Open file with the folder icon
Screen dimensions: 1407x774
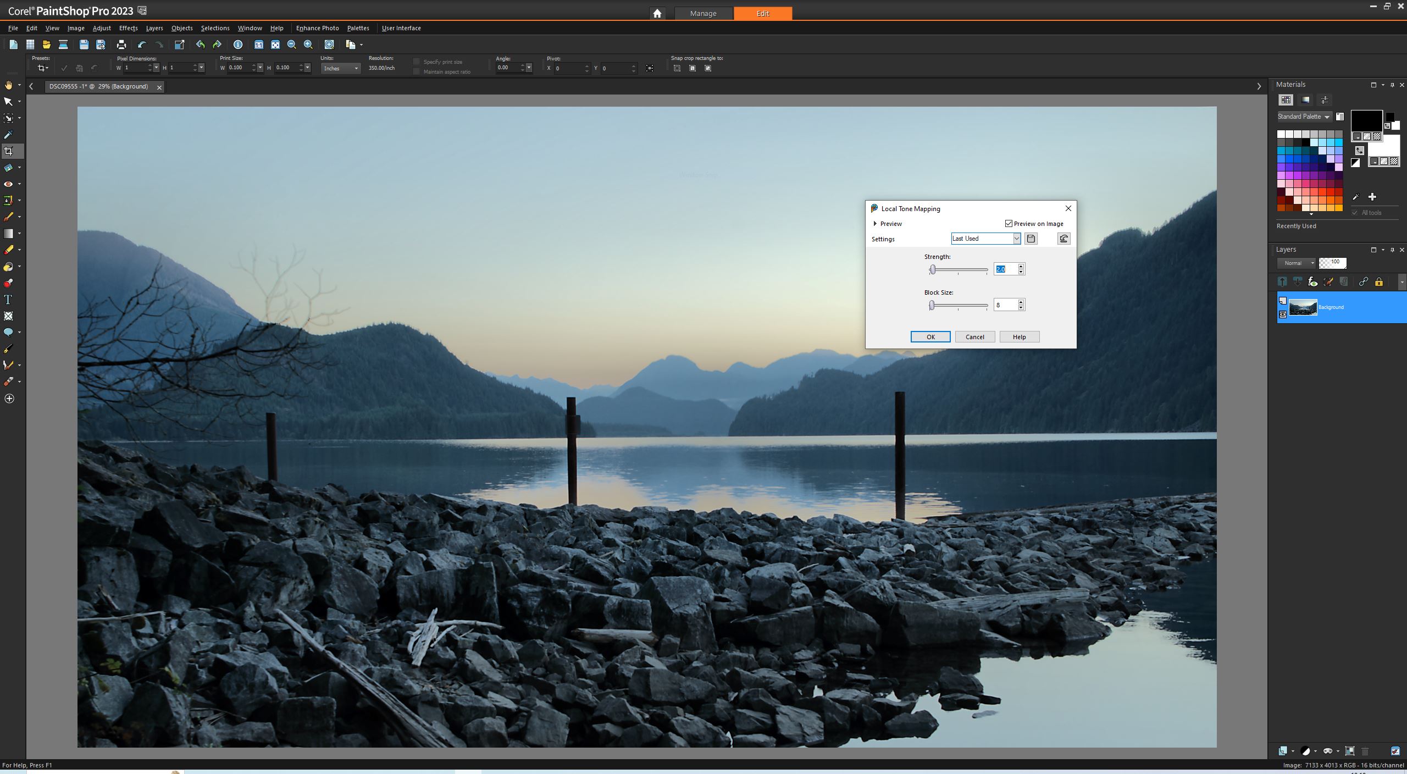click(x=47, y=45)
